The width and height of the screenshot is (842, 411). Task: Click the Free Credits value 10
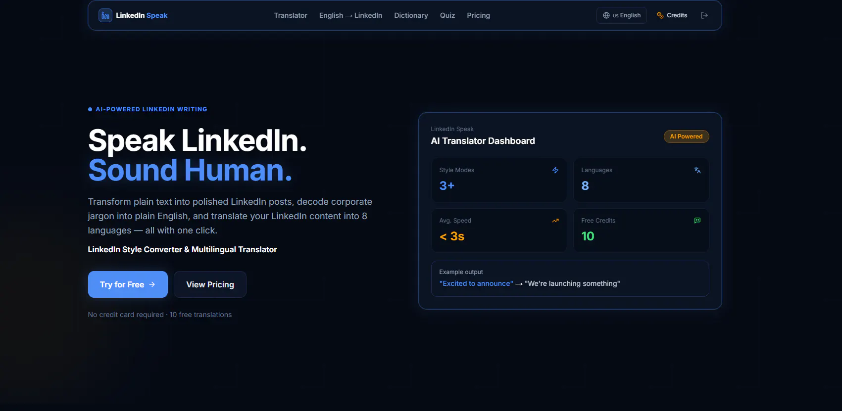pyautogui.click(x=588, y=236)
